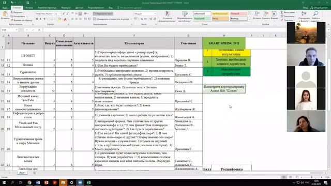This screenshot has height=186, width=331.
Task: Undo the last action
Action: tap(12, 3)
